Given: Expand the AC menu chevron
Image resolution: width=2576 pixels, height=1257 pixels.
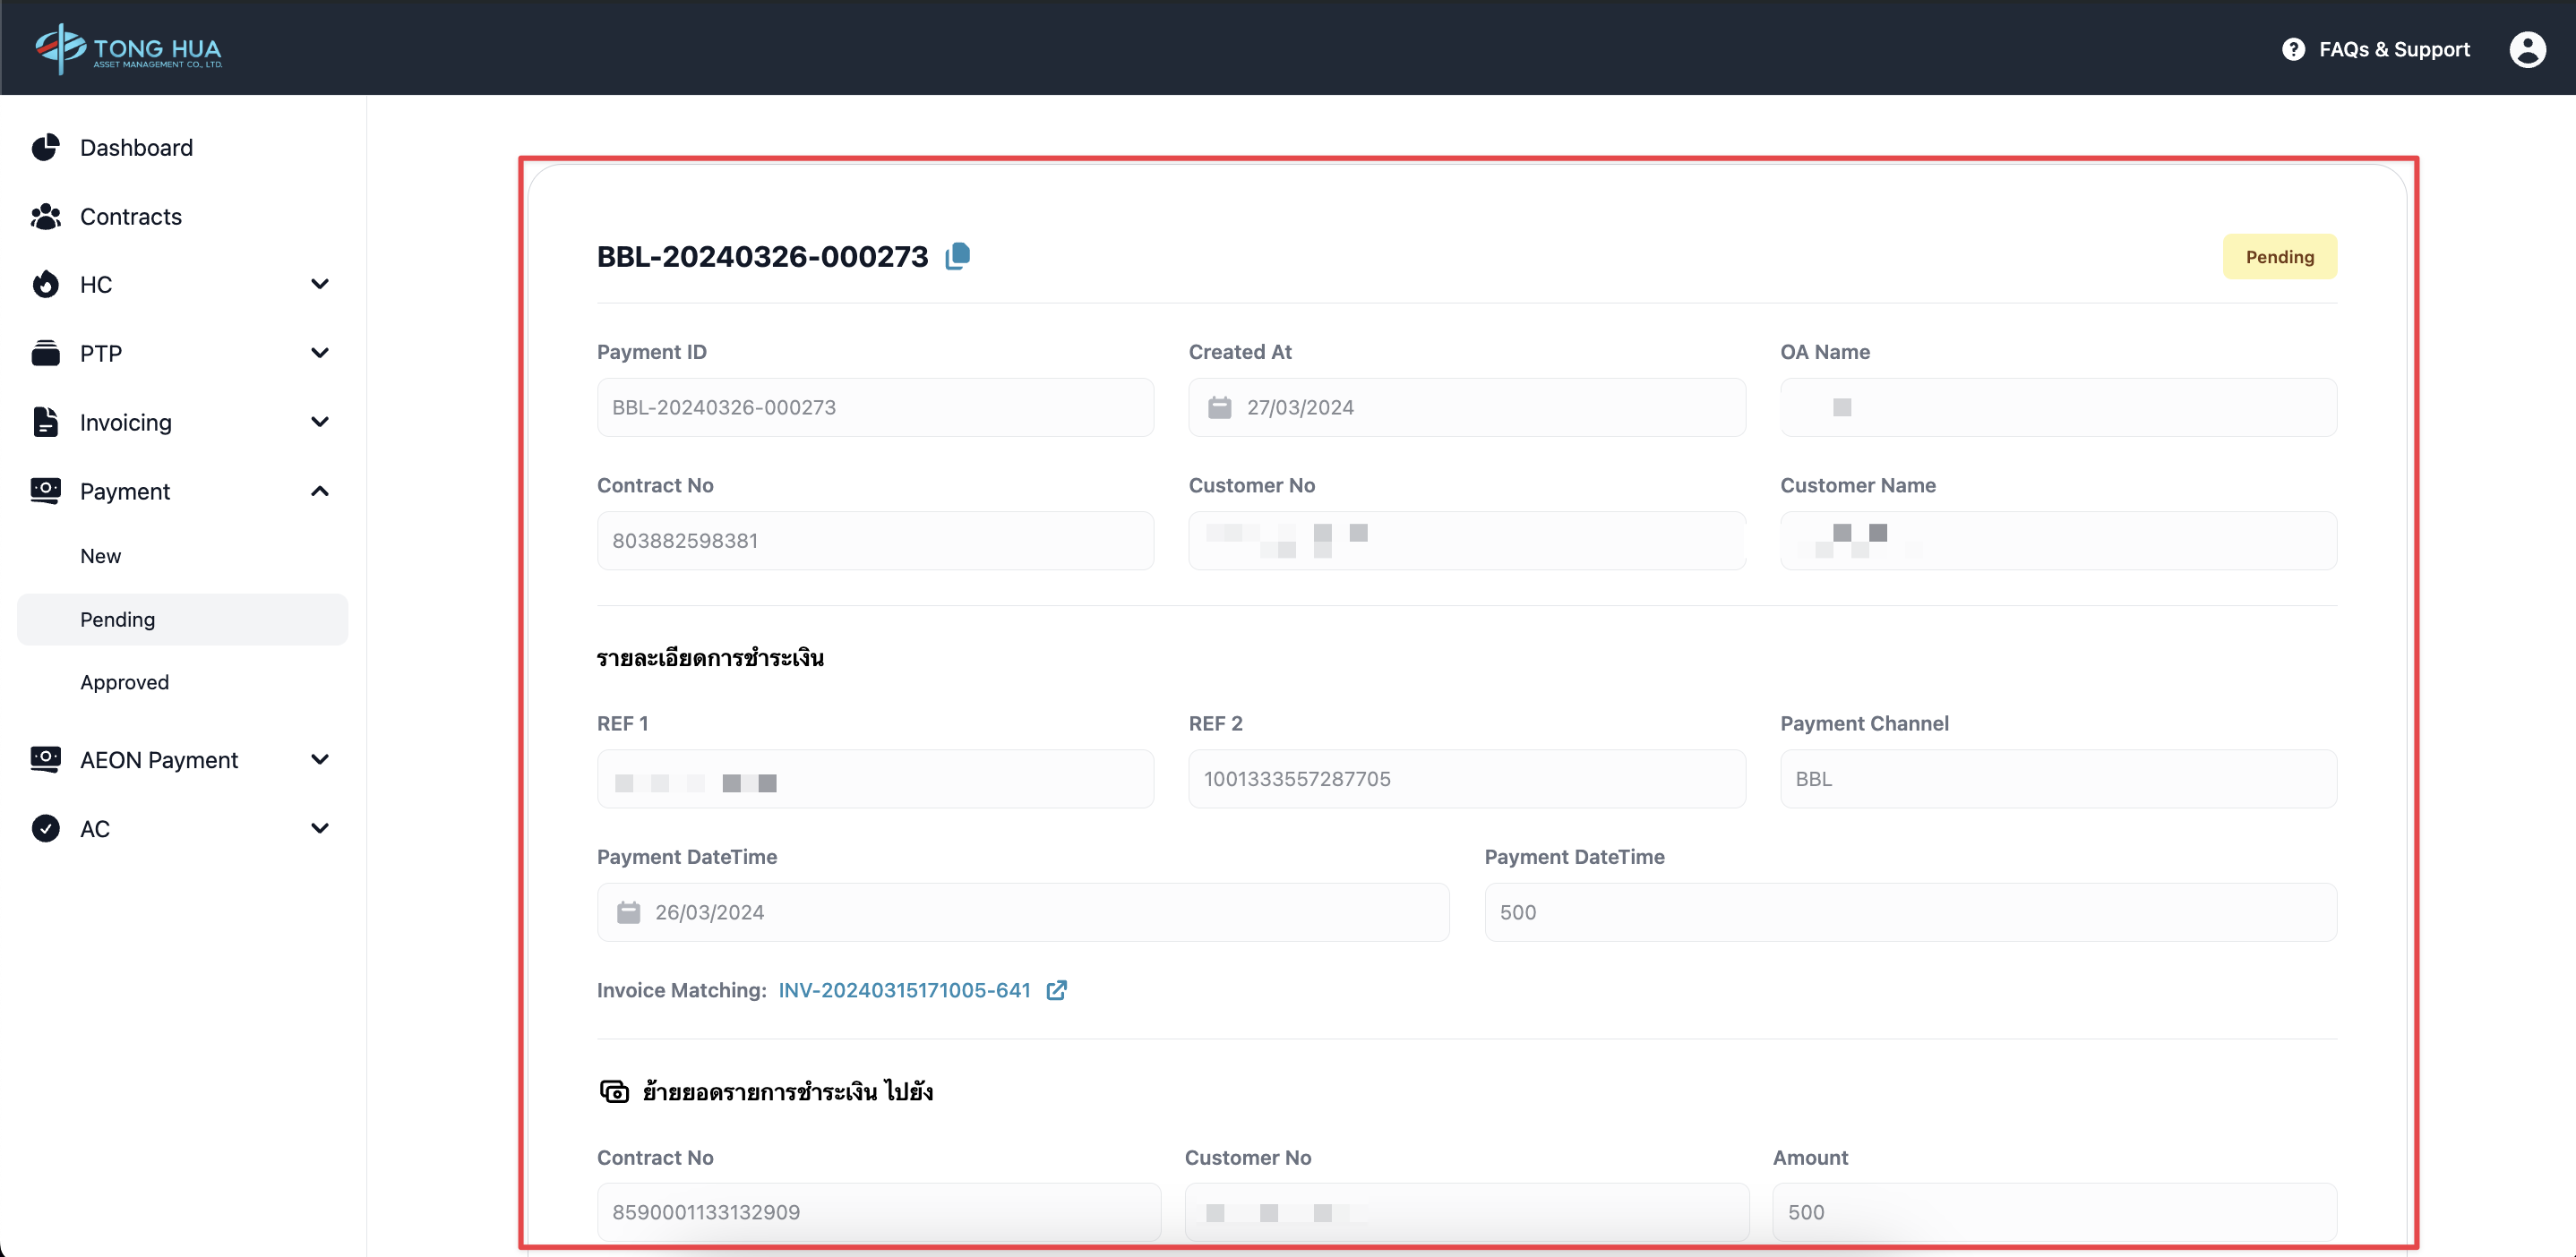Looking at the screenshot, I should pos(320,829).
